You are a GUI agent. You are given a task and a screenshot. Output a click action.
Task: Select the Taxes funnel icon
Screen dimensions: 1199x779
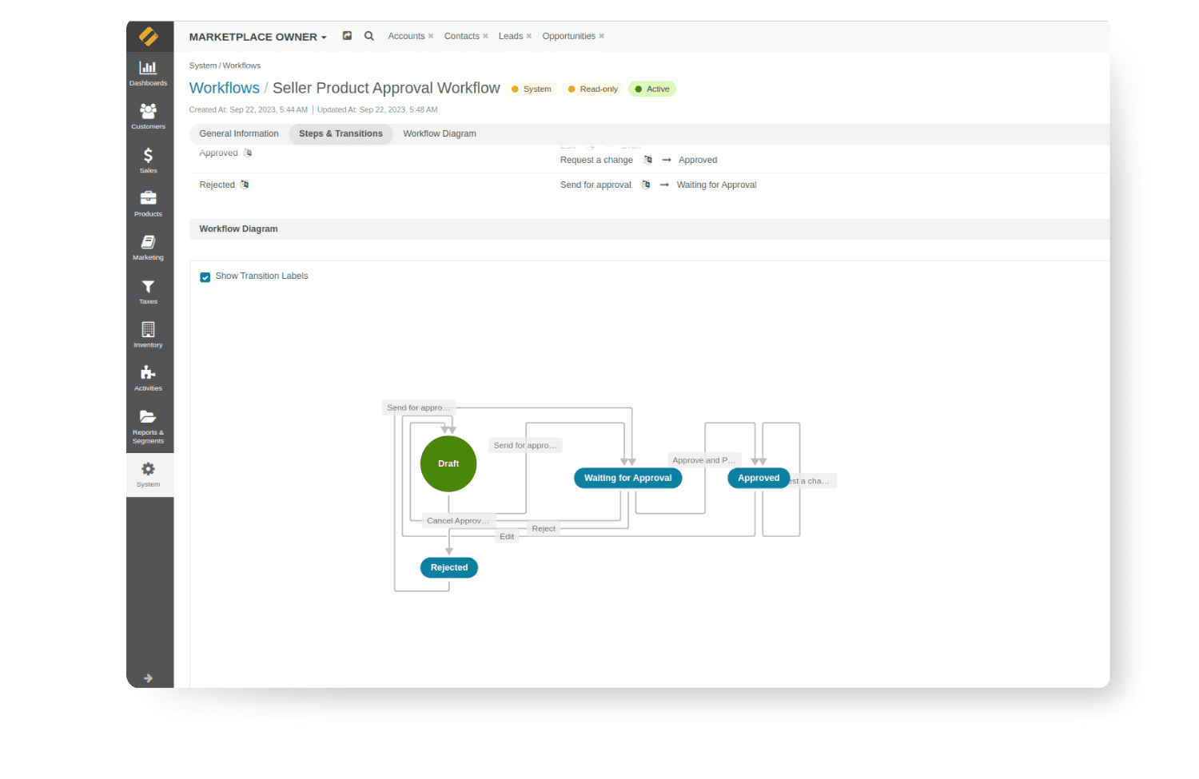tap(148, 289)
